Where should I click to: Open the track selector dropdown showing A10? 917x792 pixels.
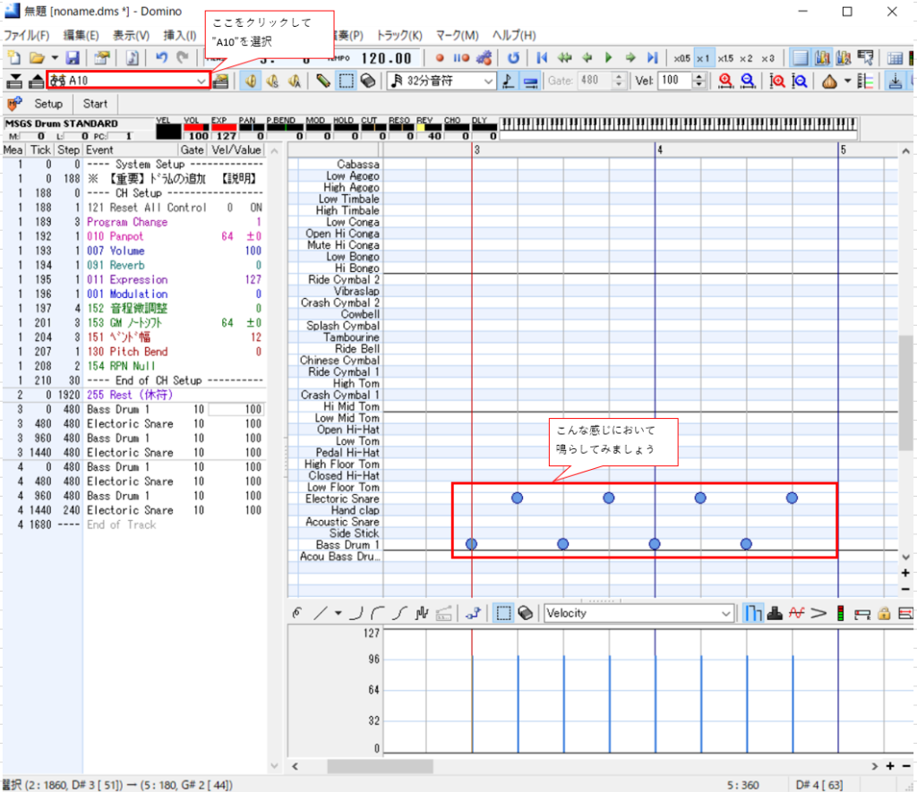(x=128, y=81)
